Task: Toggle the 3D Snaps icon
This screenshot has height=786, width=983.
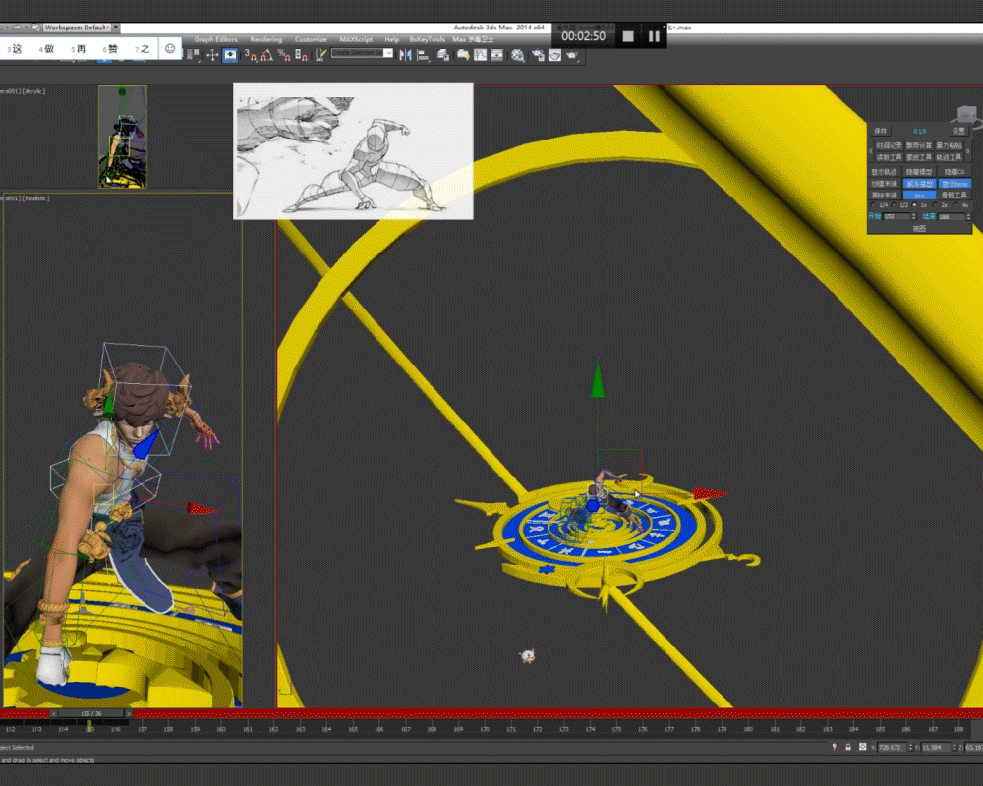Action: (250, 55)
